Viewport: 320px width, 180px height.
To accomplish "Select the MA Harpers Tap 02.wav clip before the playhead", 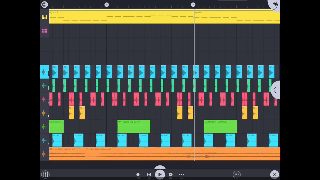I will point(134,126).
